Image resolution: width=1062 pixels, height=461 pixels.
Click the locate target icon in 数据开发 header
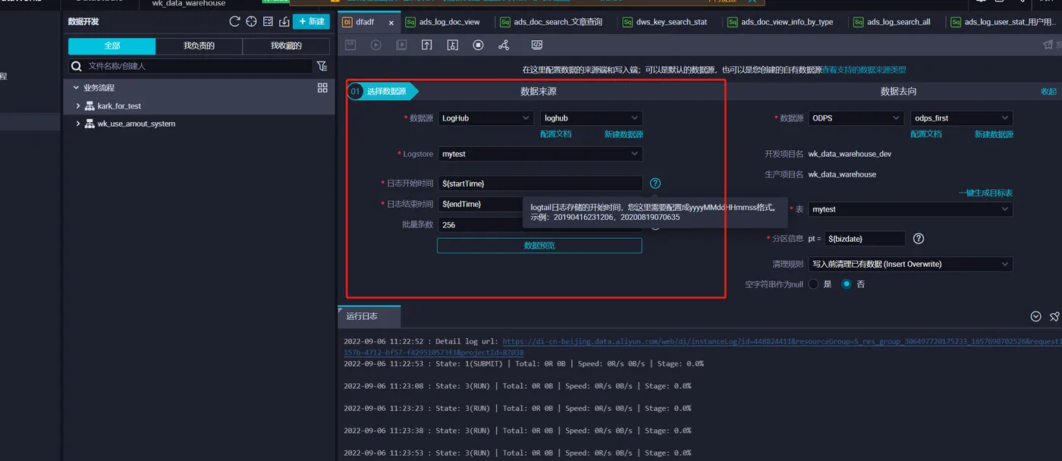251,22
